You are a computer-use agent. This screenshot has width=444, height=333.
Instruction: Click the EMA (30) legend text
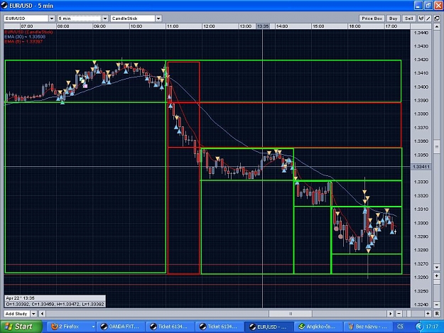coord(25,37)
